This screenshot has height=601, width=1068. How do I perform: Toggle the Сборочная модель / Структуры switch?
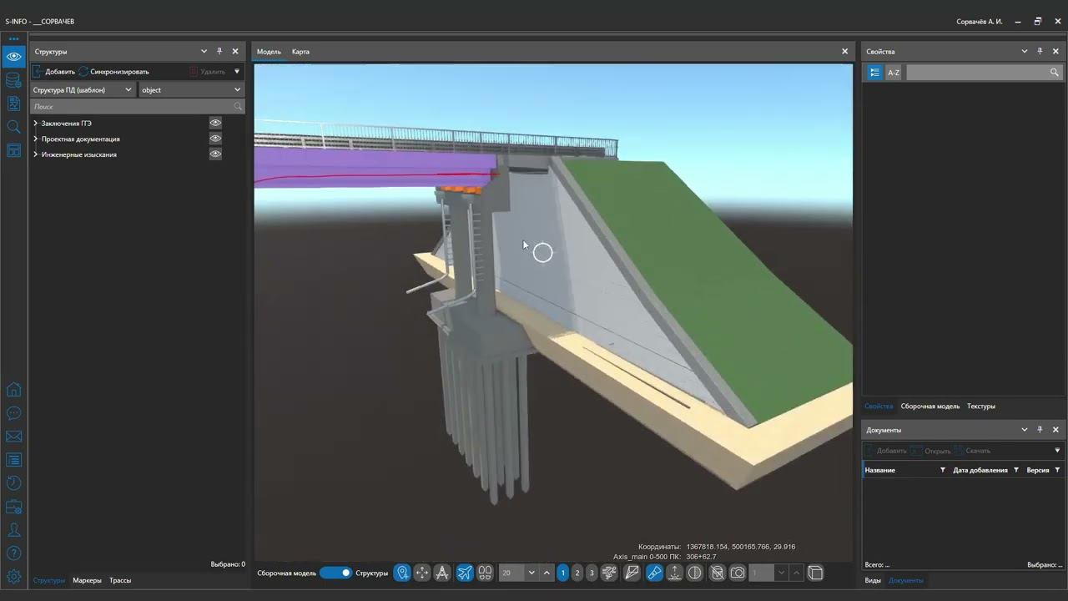click(335, 573)
